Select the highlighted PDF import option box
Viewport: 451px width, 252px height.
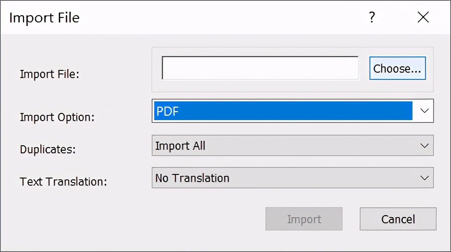(x=283, y=111)
